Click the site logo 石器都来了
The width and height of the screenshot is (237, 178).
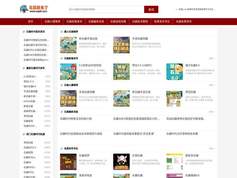click(34, 9)
